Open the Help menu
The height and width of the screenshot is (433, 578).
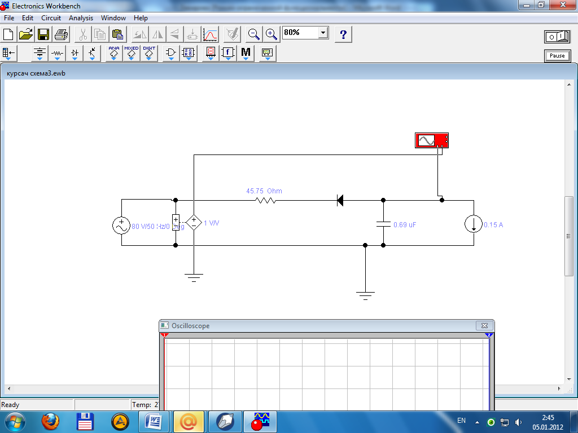pos(141,17)
